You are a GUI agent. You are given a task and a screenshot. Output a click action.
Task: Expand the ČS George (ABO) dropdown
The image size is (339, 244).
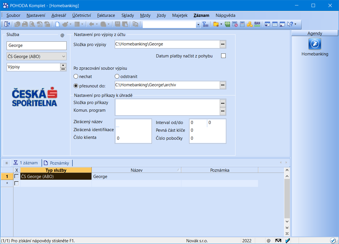64,57
